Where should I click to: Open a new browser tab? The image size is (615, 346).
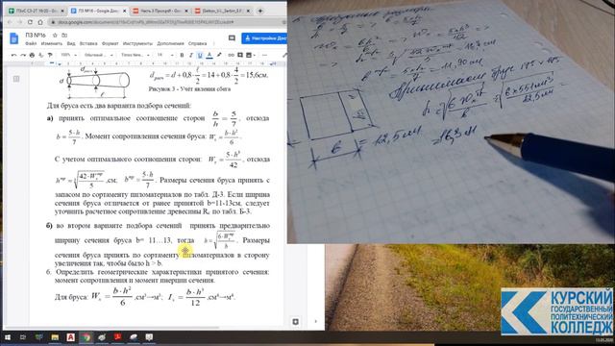[260, 11]
